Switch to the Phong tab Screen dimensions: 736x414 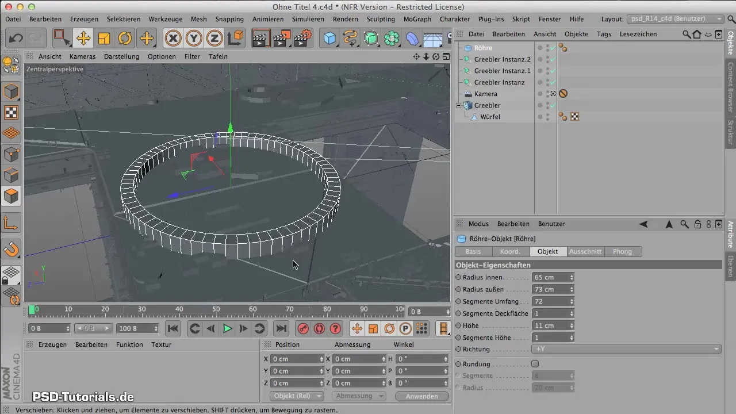(x=623, y=251)
